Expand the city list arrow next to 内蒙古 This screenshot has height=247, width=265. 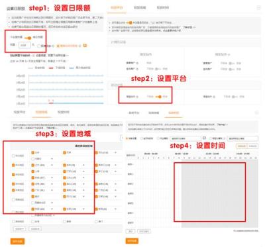click(x=52, y=159)
